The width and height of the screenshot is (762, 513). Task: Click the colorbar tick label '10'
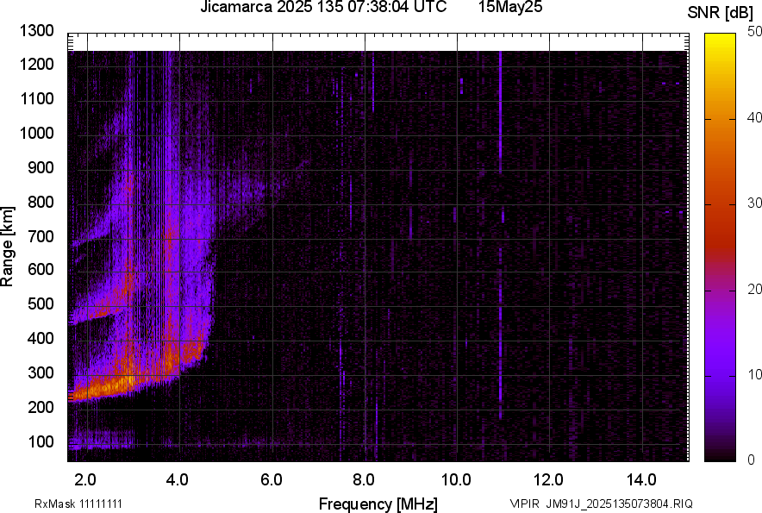point(755,374)
